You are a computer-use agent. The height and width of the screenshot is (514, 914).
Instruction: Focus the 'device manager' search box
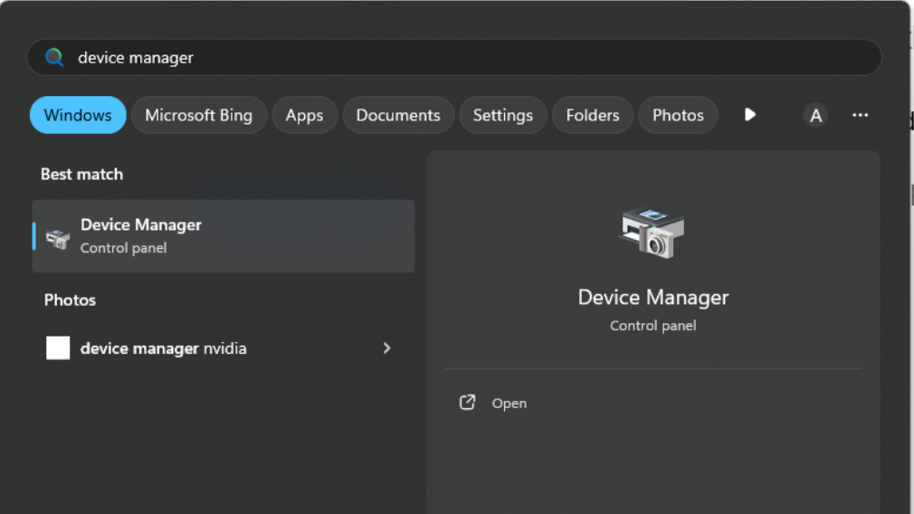452,57
